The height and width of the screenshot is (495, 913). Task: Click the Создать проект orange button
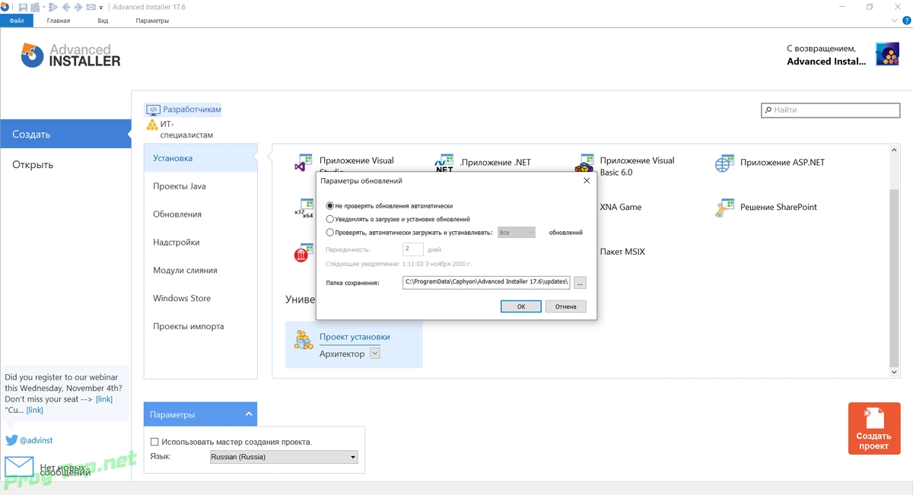click(x=873, y=429)
